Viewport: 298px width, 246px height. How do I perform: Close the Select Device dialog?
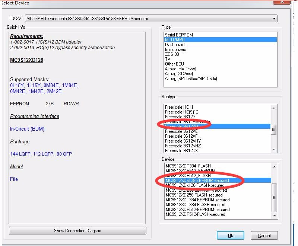click(x=282, y=2)
